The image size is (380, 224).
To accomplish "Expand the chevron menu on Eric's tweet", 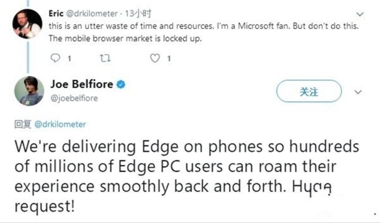I will 360,14.
